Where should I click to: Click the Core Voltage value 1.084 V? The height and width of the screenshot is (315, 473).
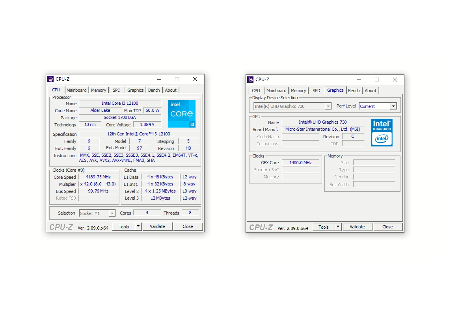[x=147, y=124]
